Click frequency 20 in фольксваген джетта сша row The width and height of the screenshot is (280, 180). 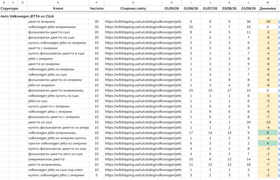[96, 32]
